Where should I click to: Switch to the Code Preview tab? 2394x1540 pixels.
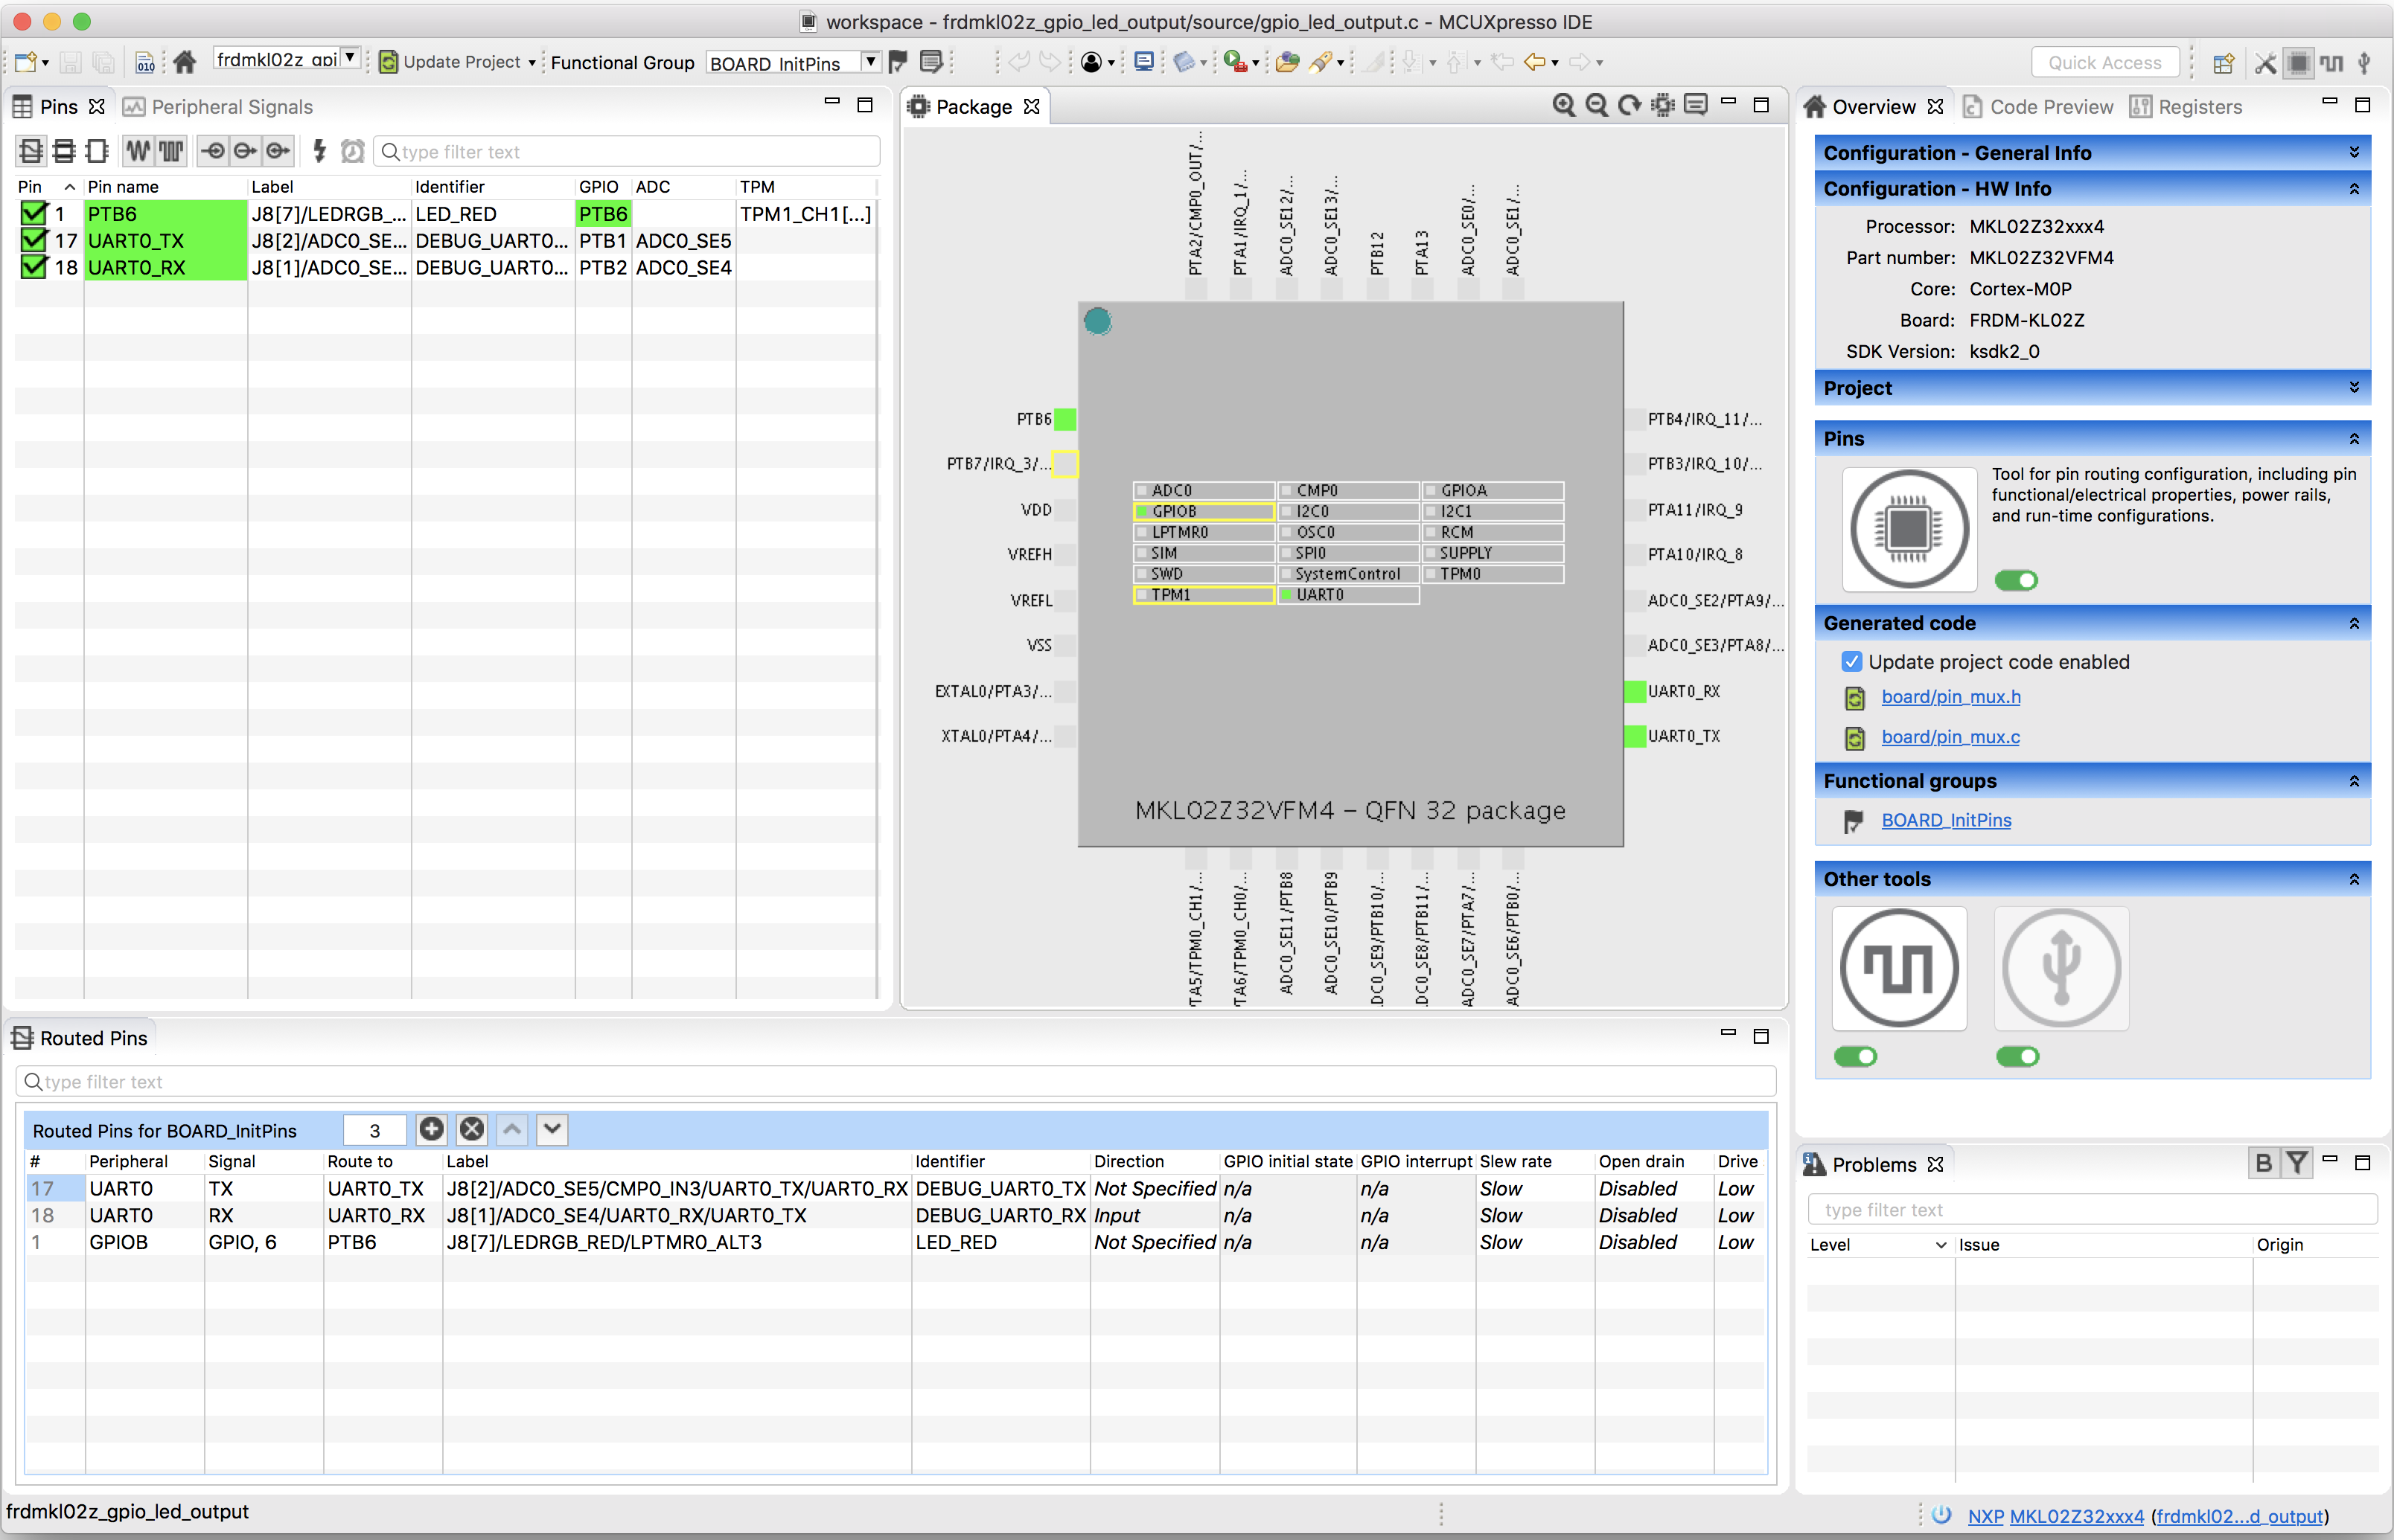click(2038, 106)
